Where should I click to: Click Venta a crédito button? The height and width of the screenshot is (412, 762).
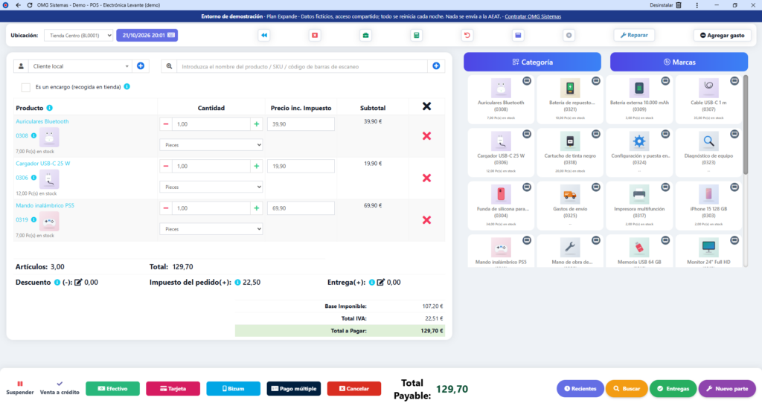point(60,388)
